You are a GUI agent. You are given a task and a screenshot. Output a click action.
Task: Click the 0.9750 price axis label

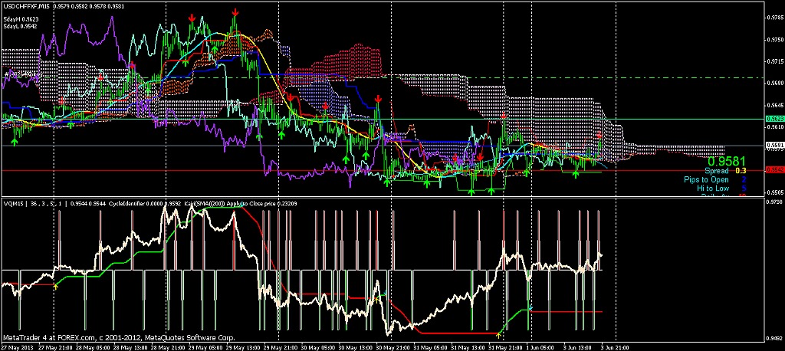point(774,40)
